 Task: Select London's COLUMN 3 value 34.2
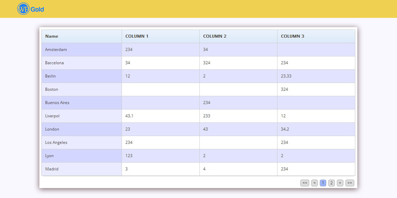pyautogui.click(x=285, y=129)
